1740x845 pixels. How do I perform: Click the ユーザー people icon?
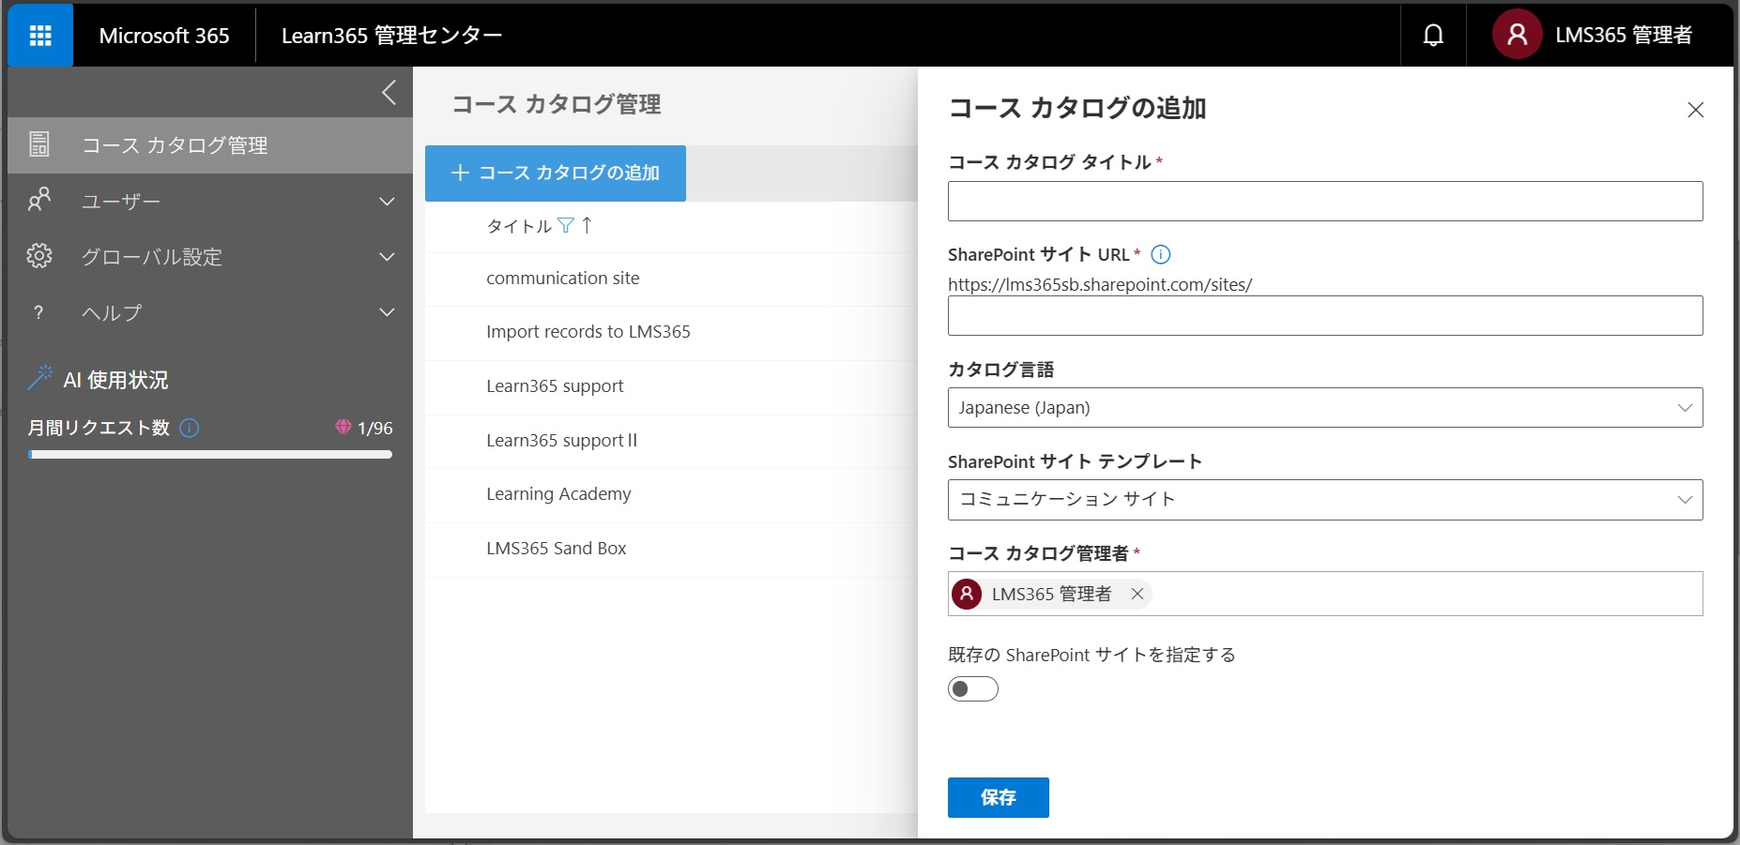pos(39,200)
